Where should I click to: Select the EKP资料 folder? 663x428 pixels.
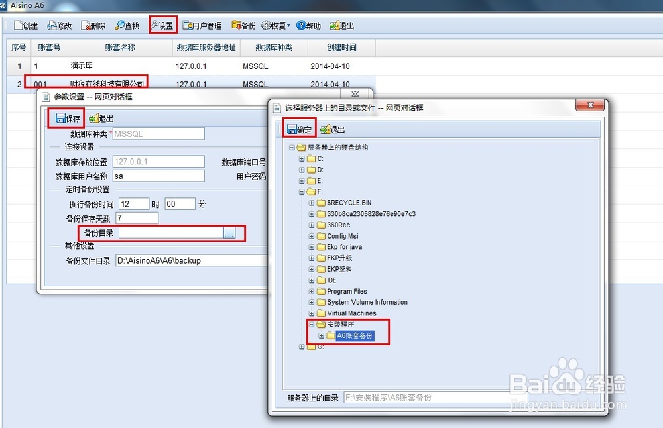[x=339, y=269]
